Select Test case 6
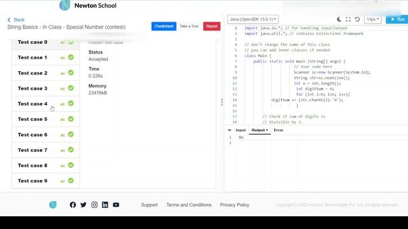This screenshot has height=229, width=408. [x=45, y=134]
